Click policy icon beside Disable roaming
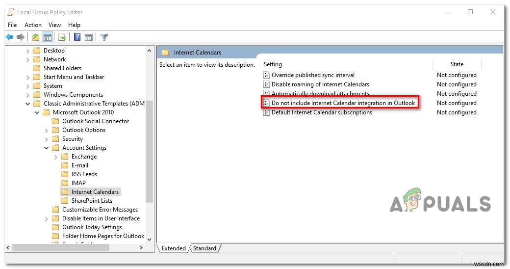The height and width of the screenshot is (269, 510). point(266,84)
